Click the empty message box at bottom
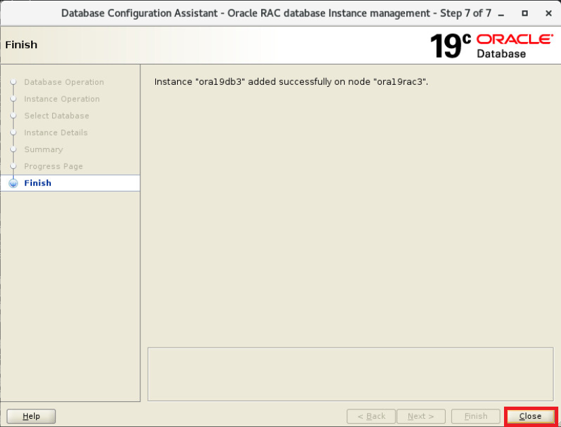Image resolution: width=561 pixels, height=427 pixels. [350, 374]
